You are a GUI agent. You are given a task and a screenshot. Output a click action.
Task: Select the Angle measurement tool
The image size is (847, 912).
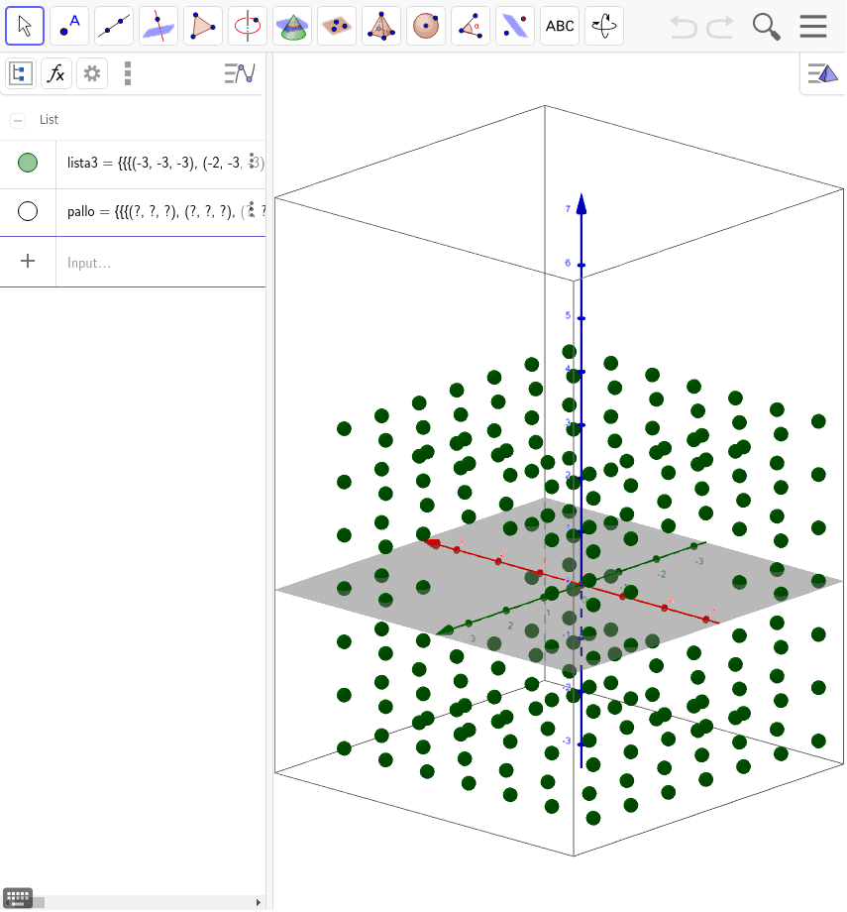pos(470,26)
